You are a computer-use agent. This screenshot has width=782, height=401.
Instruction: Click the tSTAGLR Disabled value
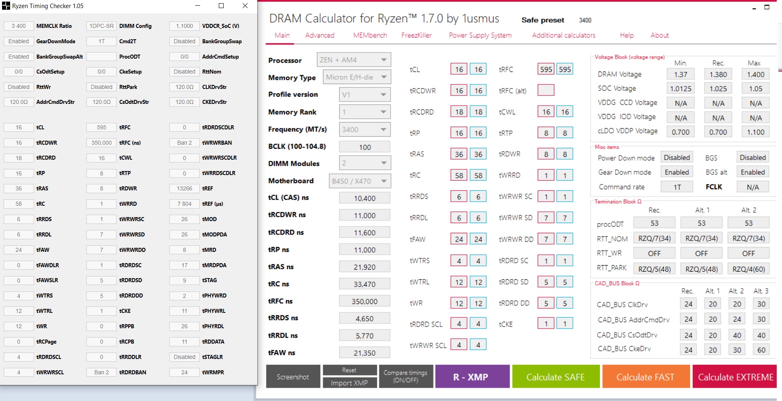pyautogui.click(x=184, y=357)
